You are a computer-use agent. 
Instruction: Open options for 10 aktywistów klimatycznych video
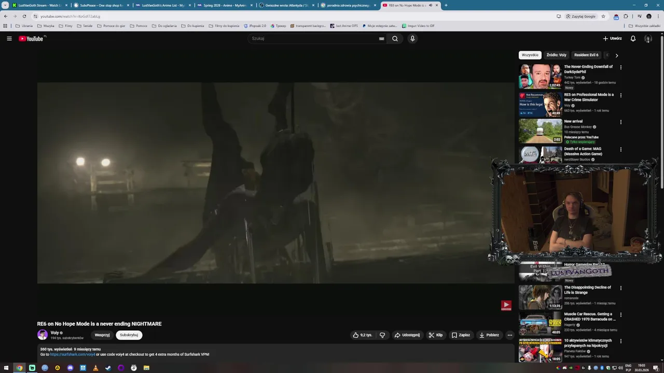[620, 341]
